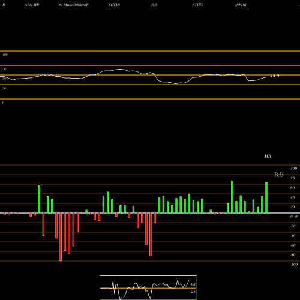Click the '-60' label on MR axis

pos(293,245)
